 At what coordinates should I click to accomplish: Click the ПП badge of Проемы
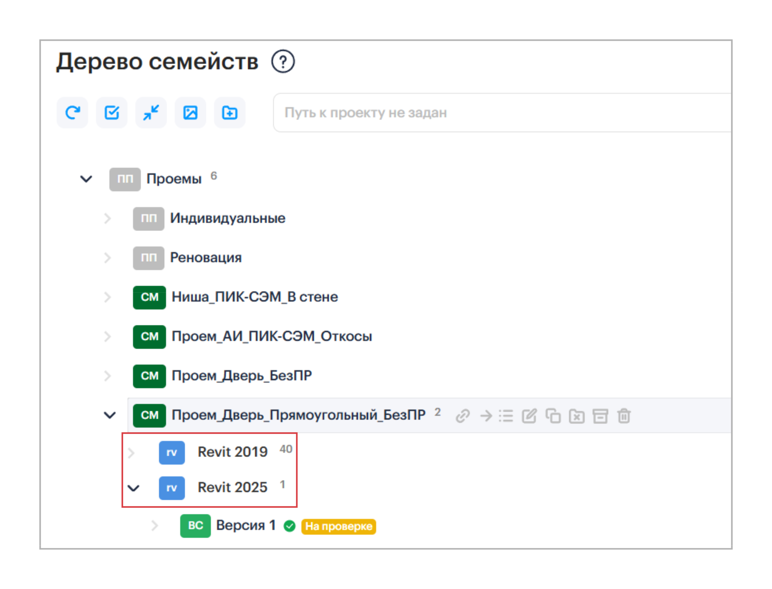point(125,179)
